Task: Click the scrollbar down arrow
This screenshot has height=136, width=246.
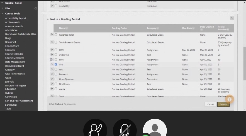Action: (244, 109)
